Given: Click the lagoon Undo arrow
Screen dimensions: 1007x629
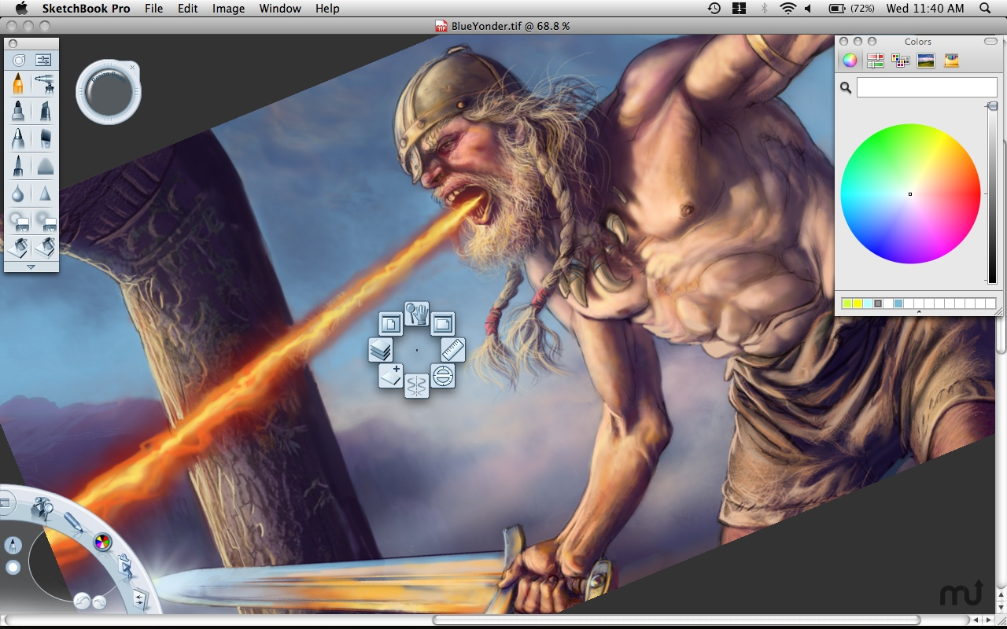Looking at the screenshot, I should pyautogui.click(x=81, y=601).
